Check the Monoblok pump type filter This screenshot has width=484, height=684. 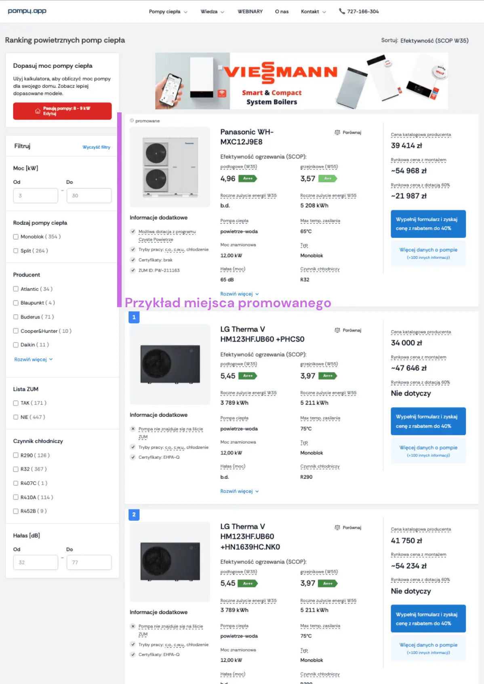pos(16,237)
